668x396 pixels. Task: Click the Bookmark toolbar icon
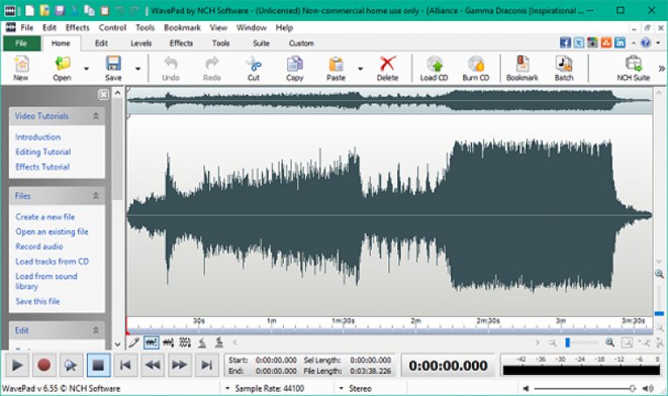click(x=522, y=64)
